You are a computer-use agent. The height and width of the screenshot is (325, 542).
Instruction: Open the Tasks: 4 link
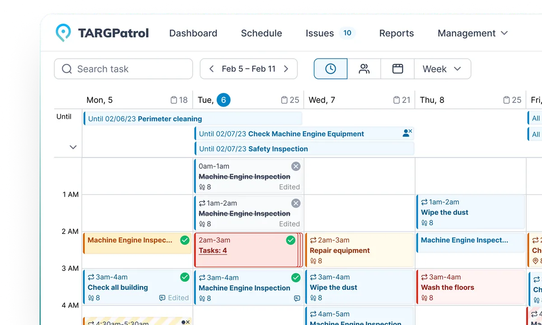tap(213, 251)
